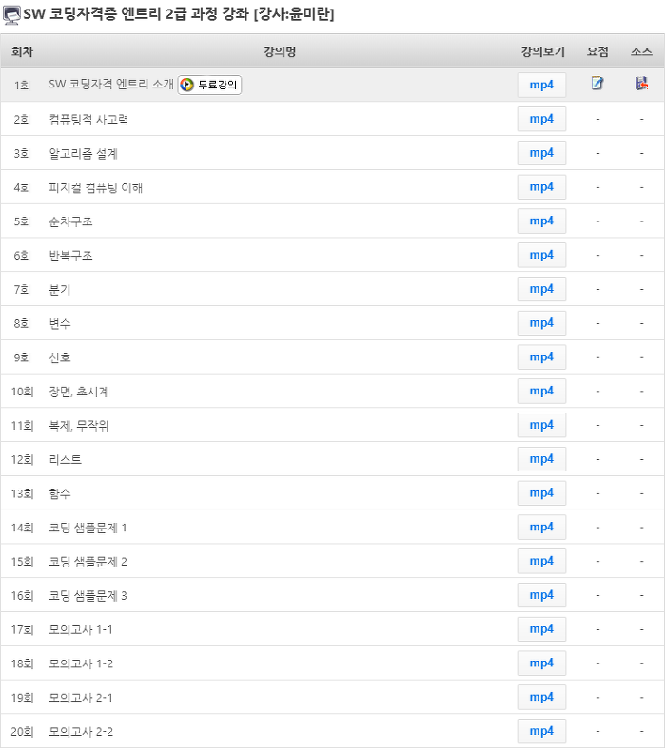This screenshot has height=750, width=666.
Task: Open mp4 for 장면, 초시계
Action: (541, 391)
